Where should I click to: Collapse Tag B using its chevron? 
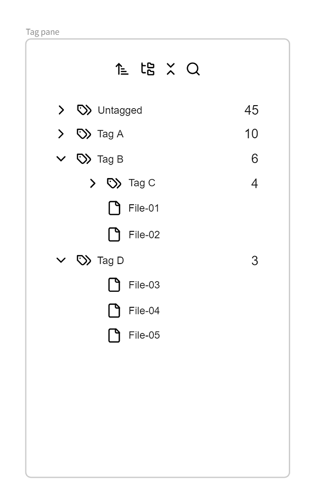click(61, 158)
